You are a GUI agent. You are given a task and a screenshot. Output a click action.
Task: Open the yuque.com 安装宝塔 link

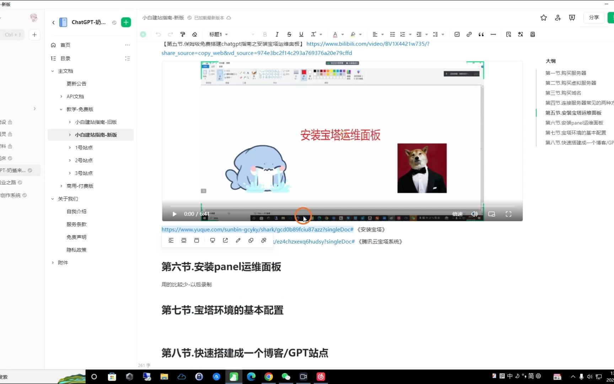(257, 230)
